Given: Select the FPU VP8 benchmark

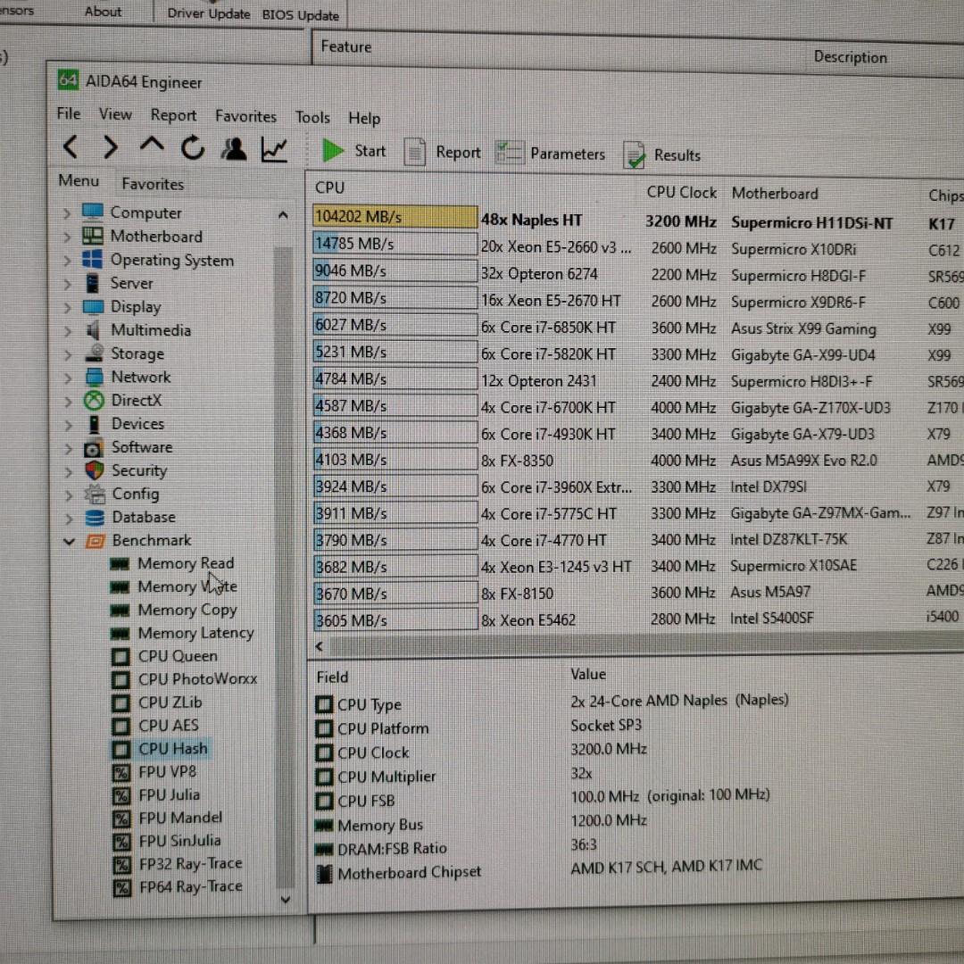Looking at the screenshot, I should 167,771.
